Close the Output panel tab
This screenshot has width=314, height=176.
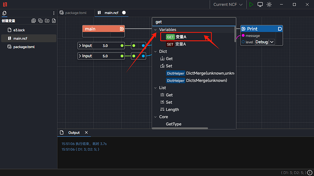[x=86, y=132]
